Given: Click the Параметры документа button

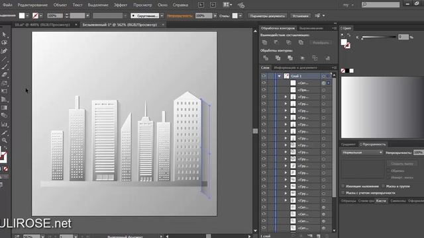Looking at the screenshot, I should pos(267,16).
